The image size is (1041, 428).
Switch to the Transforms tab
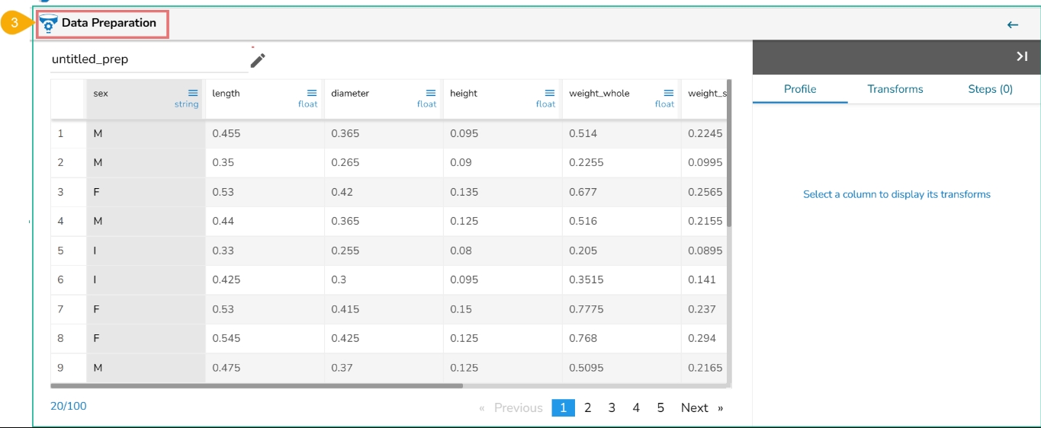(895, 89)
